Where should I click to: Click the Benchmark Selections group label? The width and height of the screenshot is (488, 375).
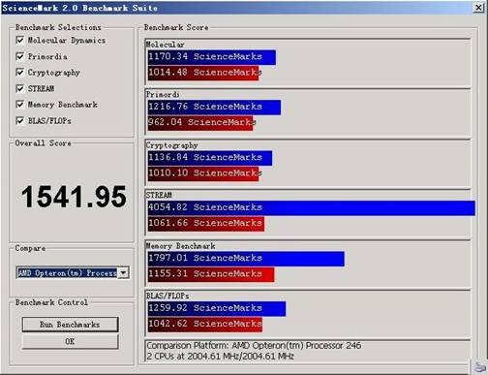click(x=58, y=27)
